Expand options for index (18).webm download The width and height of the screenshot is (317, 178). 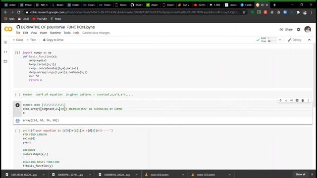click(183, 175)
